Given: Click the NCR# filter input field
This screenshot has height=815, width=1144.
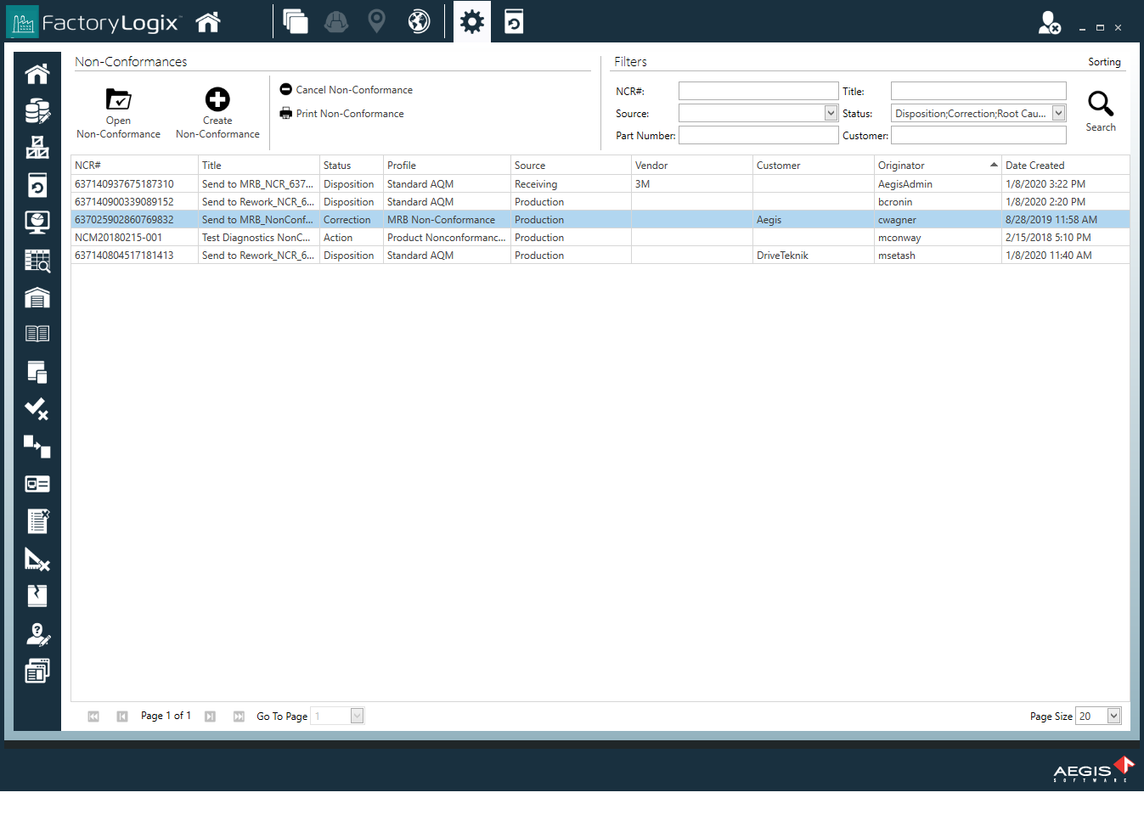Looking at the screenshot, I should (x=758, y=90).
